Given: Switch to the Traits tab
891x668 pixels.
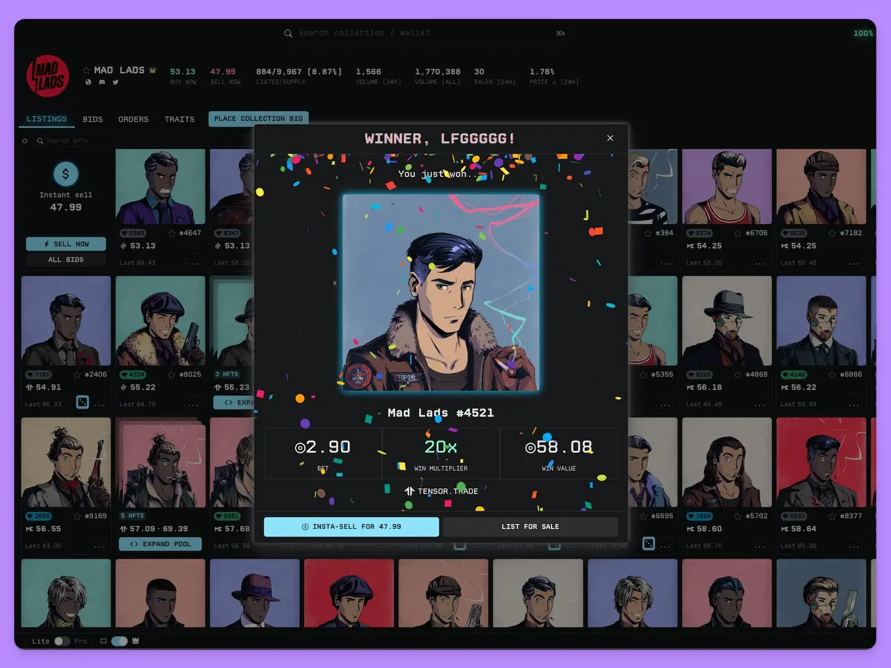Looking at the screenshot, I should coord(180,120).
